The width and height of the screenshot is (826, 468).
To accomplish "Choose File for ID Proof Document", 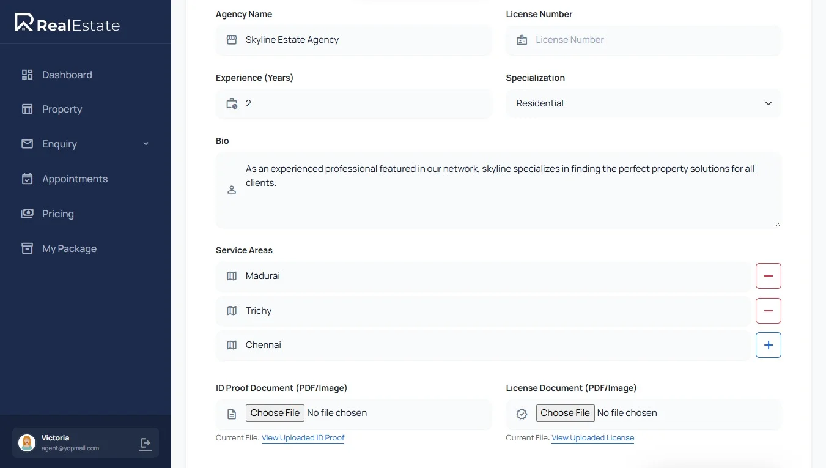I will (x=275, y=413).
